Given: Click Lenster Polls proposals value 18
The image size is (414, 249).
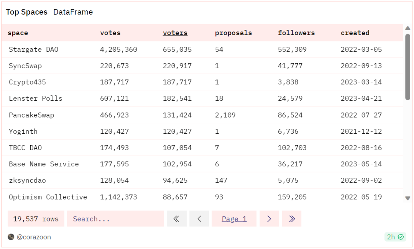Looking at the screenshot, I should (219, 98).
